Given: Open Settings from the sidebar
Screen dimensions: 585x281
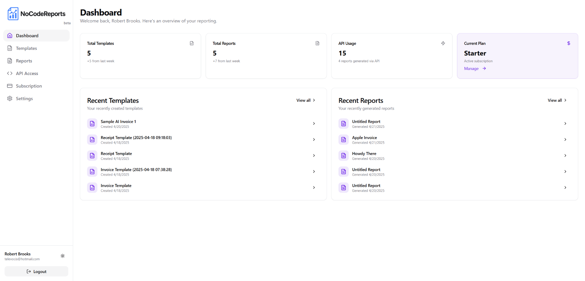Looking at the screenshot, I should click(36, 99).
